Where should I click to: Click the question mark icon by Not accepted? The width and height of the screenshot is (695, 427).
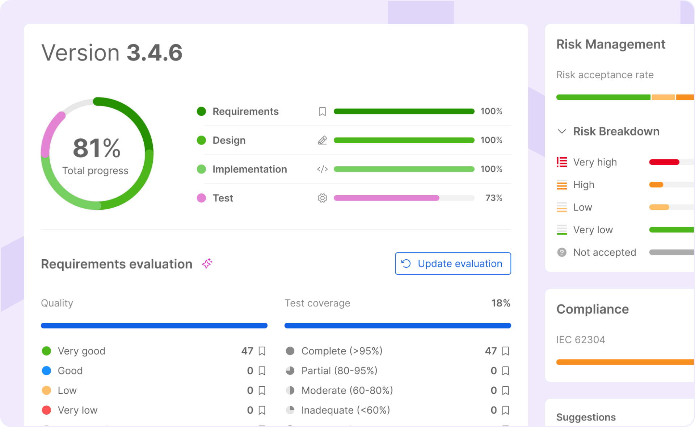pos(561,252)
